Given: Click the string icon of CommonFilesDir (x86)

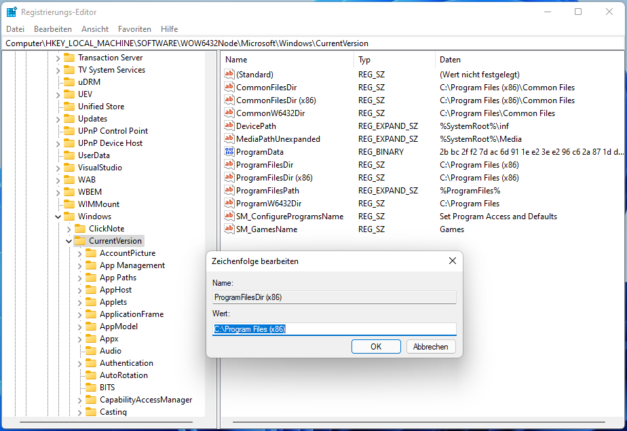Looking at the screenshot, I should point(229,100).
